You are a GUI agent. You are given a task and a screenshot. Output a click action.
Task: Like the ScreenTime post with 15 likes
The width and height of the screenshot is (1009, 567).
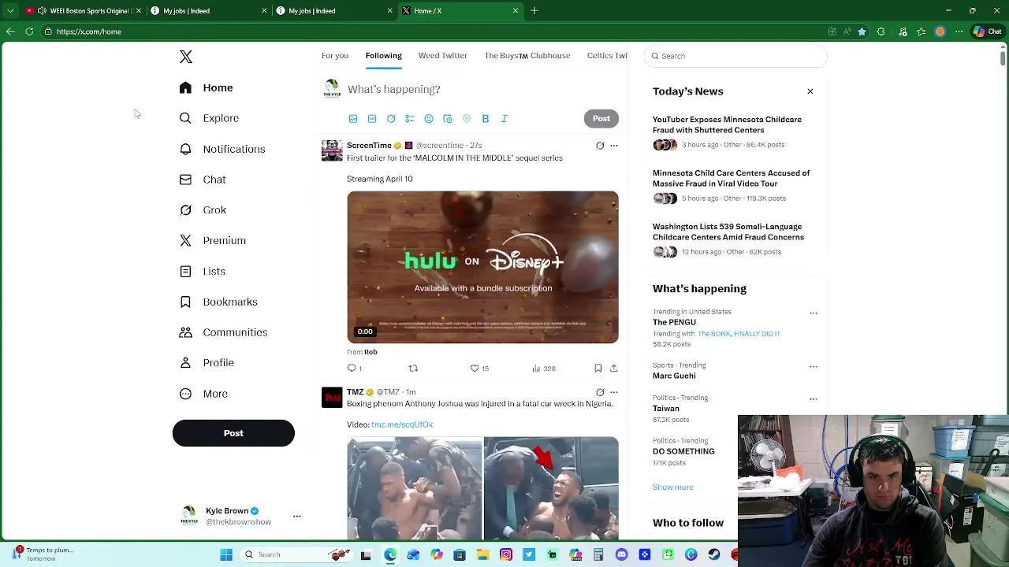pos(479,368)
